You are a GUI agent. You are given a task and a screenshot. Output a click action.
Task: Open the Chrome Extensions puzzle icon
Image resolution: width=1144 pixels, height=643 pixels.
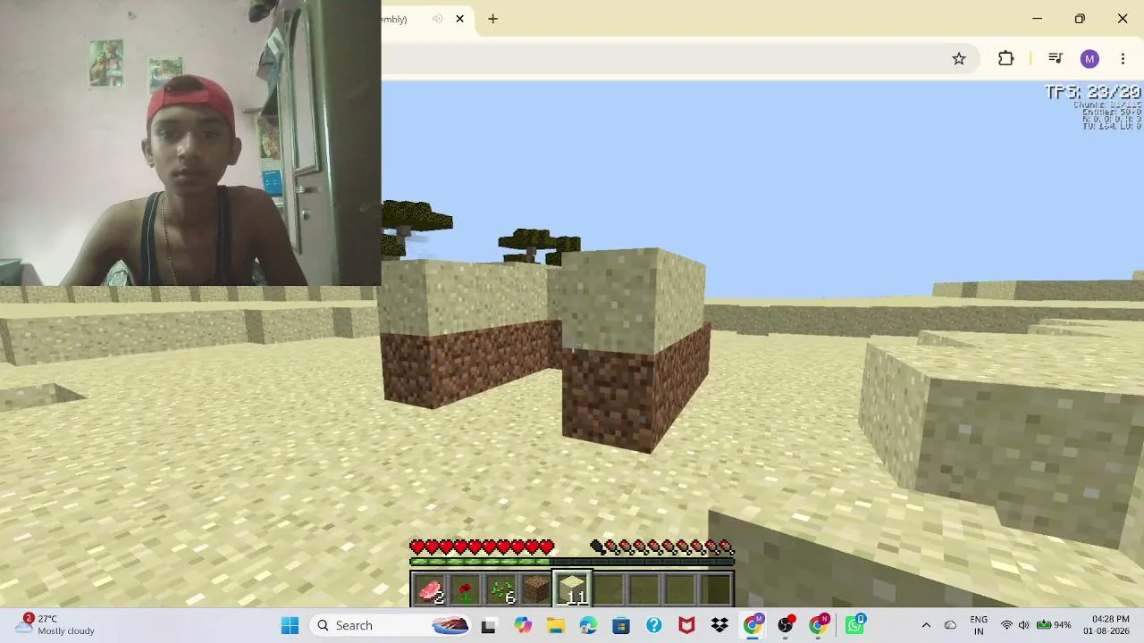point(1006,59)
